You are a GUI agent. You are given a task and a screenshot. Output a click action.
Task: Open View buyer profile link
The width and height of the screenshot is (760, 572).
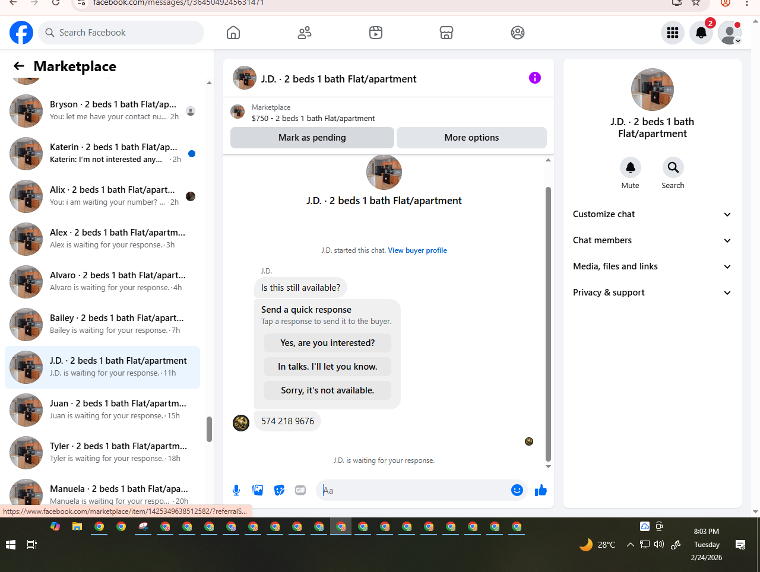417,250
